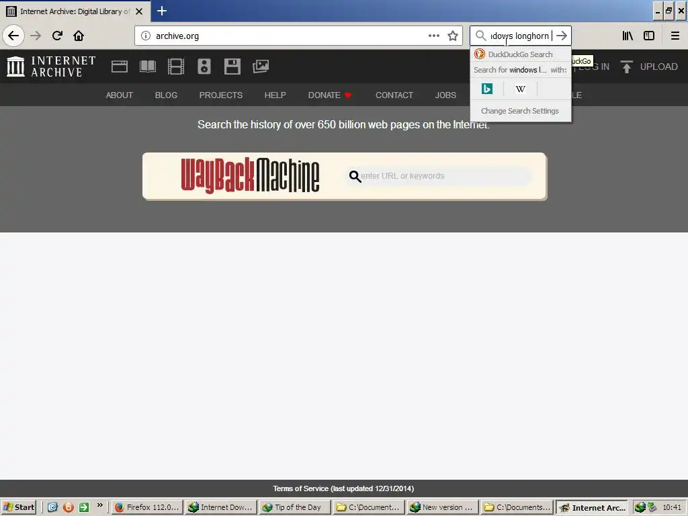
Task: Toggle the sidebar view icon
Action: [649, 36]
